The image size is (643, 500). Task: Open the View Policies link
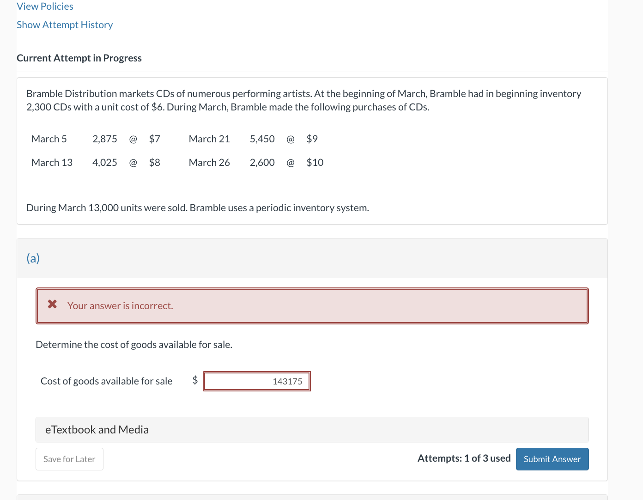click(45, 6)
